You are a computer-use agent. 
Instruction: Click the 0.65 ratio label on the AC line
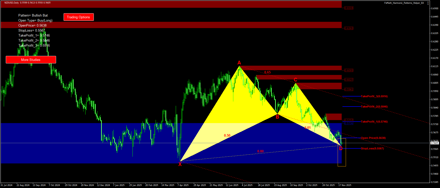click(268, 72)
